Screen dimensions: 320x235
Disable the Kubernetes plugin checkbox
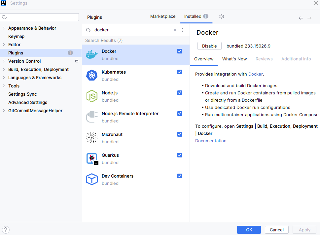pos(180,72)
